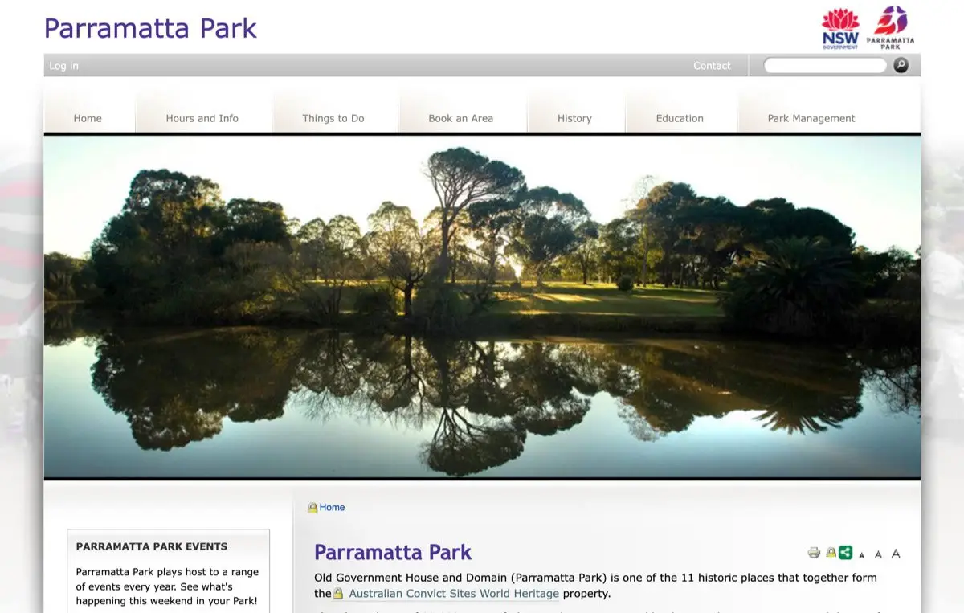Print this page via printer icon
The image size is (964, 613).
[814, 553]
